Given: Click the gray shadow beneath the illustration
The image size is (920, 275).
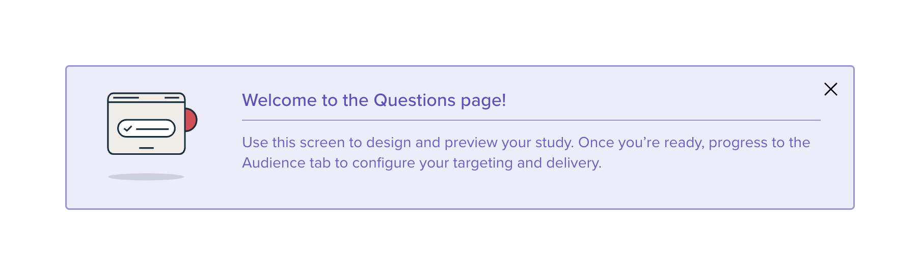Looking at the screenshot, I should pyautogui.click(x=146, y=177).
